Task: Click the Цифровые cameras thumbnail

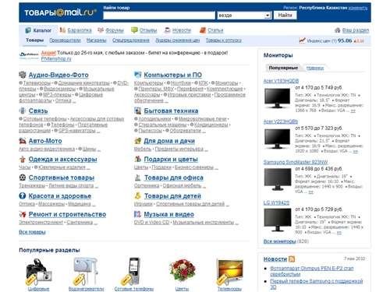Action: point(39,272)
